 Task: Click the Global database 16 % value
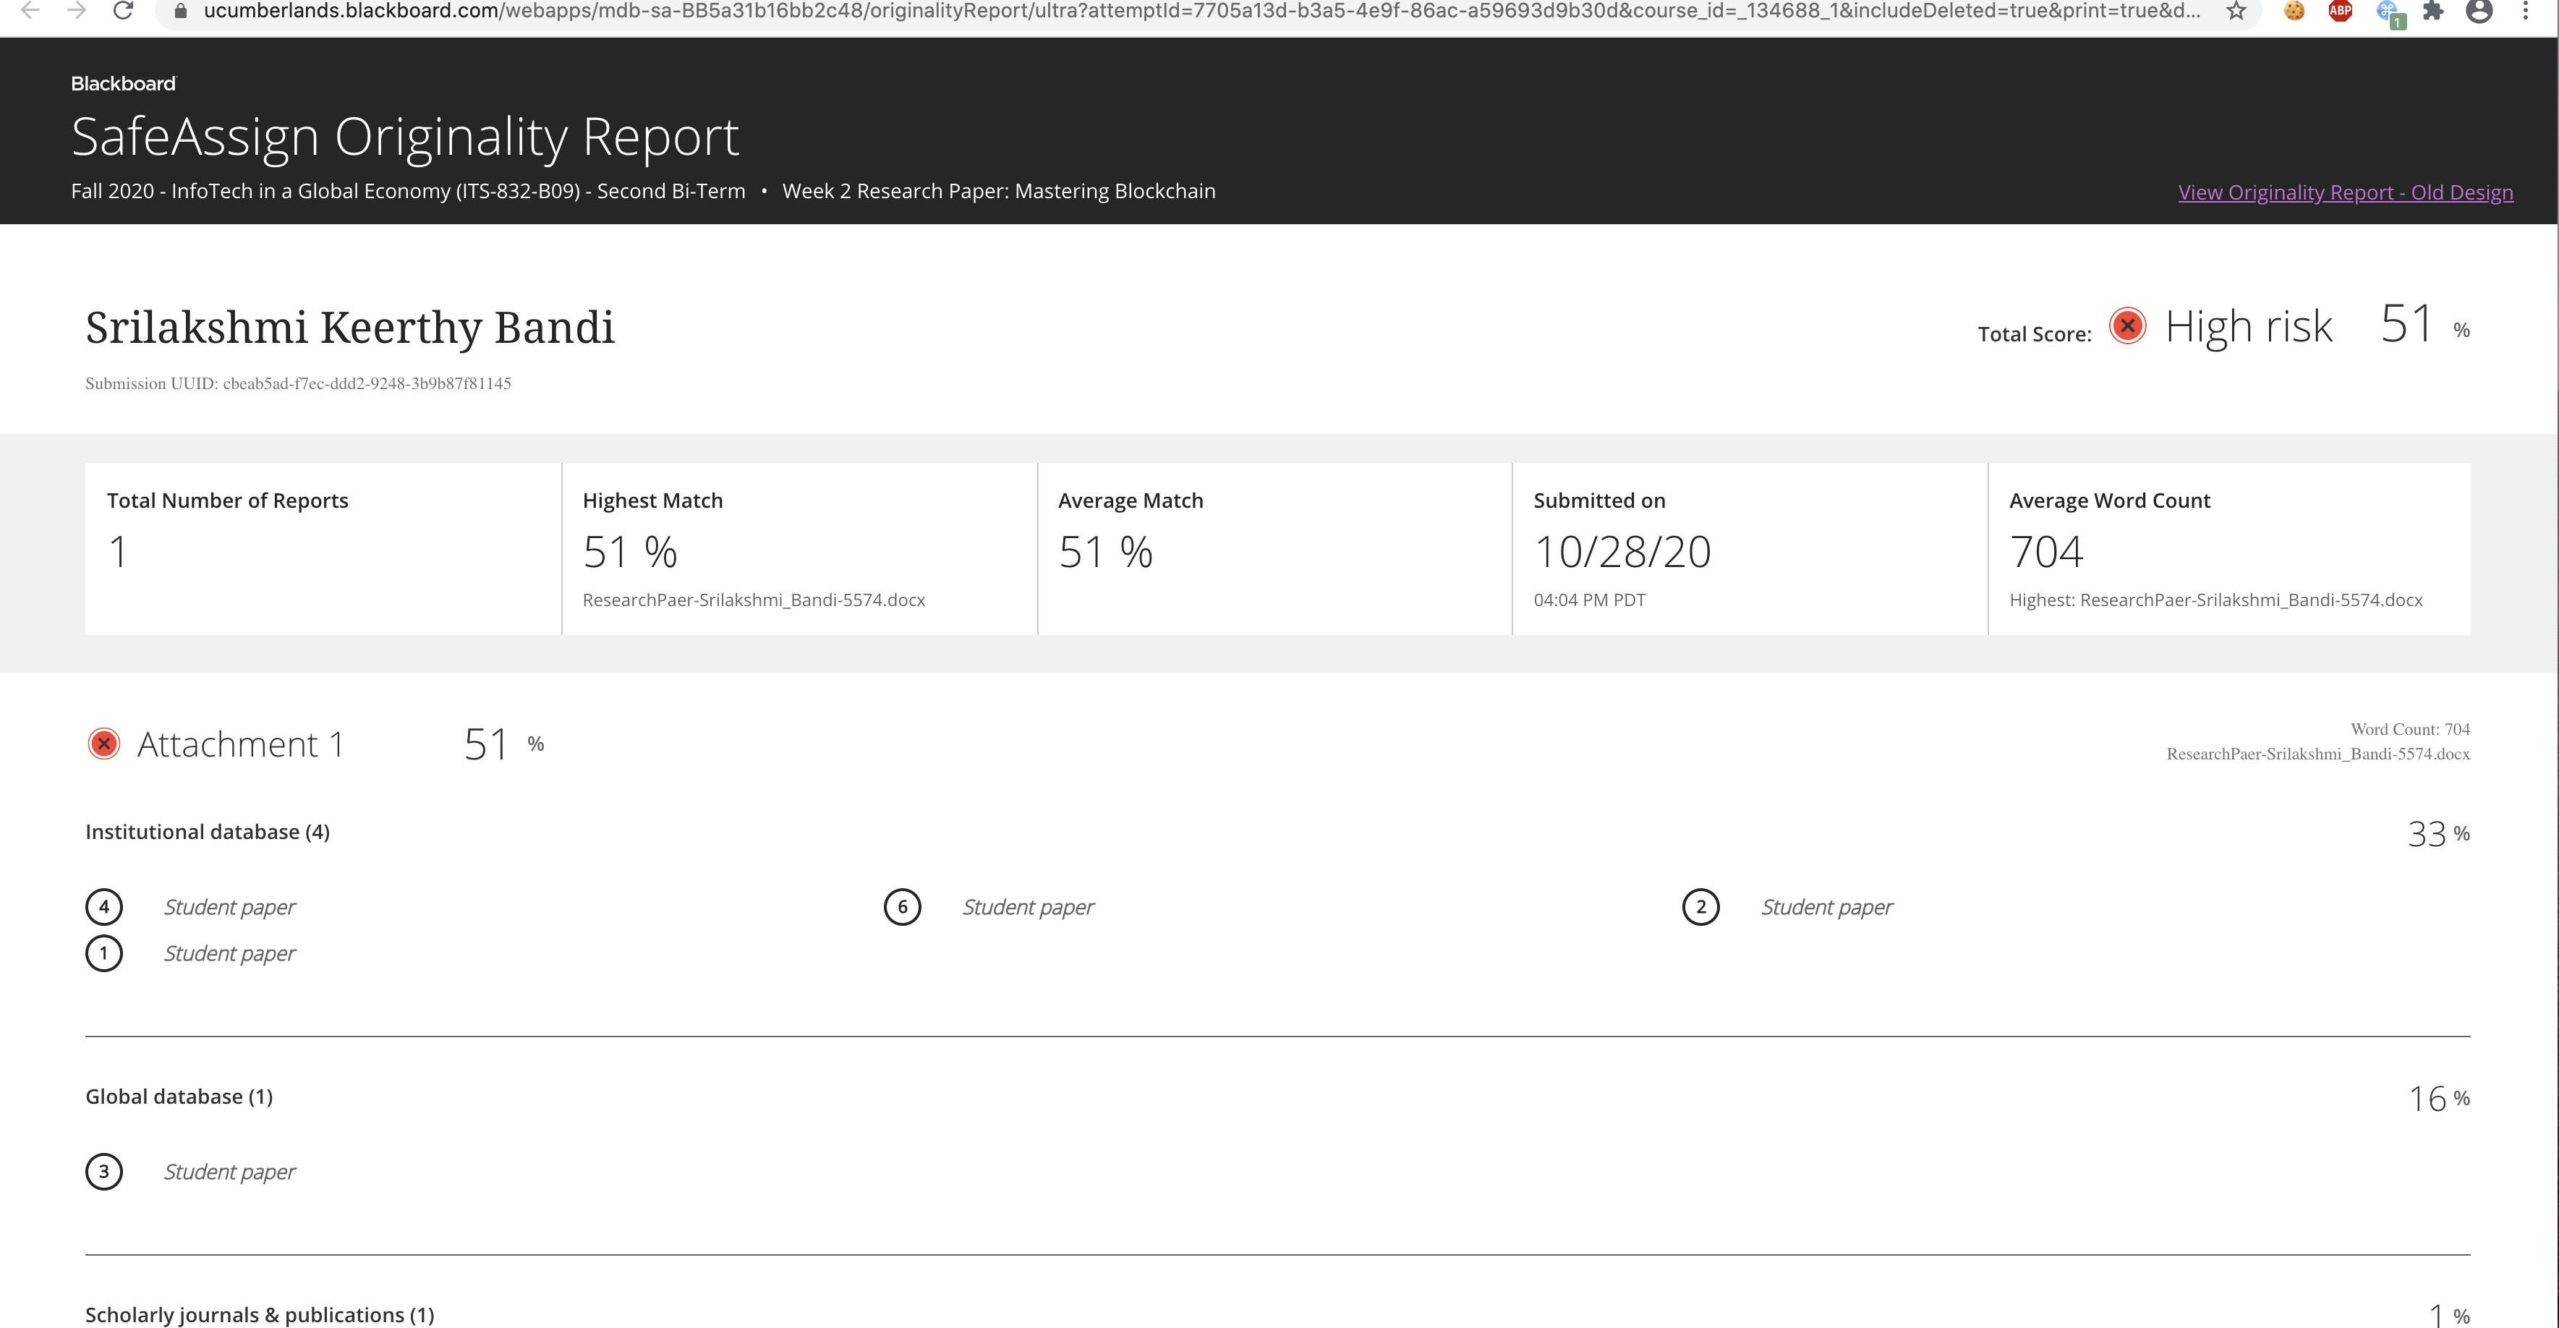tap(2439, 1099)
